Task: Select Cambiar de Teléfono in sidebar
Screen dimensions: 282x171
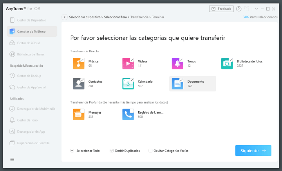Action: click(x=32, y=31)
